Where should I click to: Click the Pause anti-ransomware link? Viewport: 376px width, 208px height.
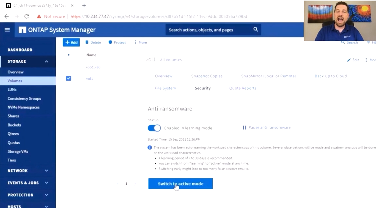click(x=270, y=127)
